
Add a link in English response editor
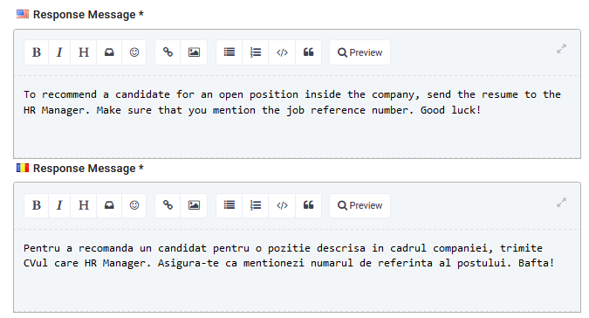[x=168, y=52]
